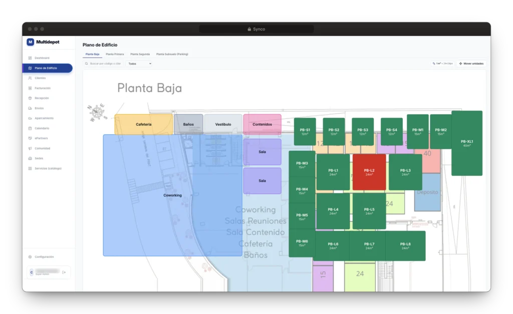Open the Dashboard grid icon
The width and height of the screenshot is (513, 314).
(x=30, y=58)
